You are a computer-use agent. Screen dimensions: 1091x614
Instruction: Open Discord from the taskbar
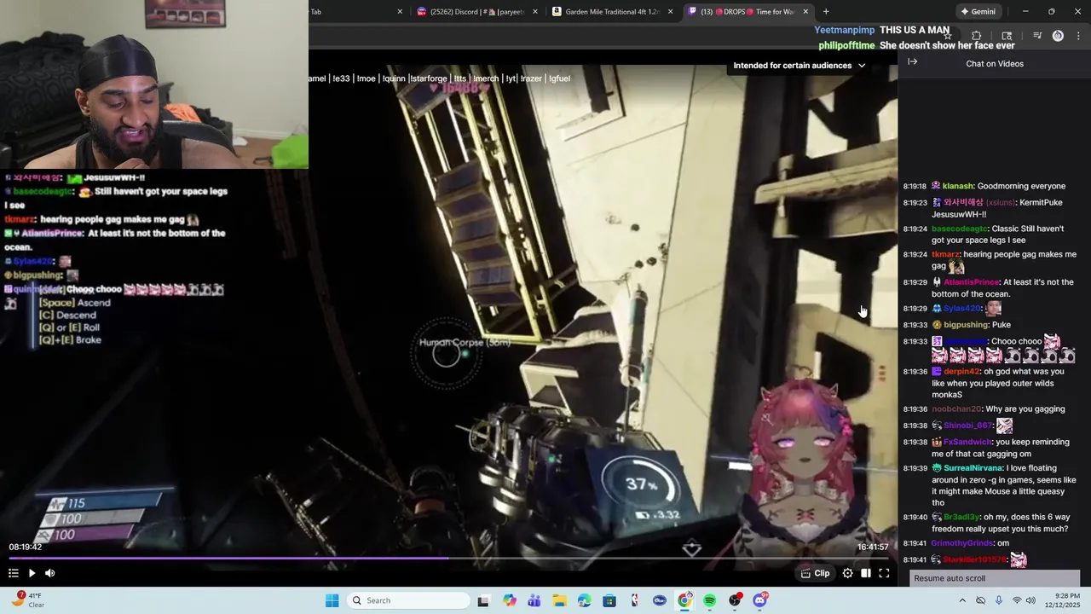[x=759, y=600]
